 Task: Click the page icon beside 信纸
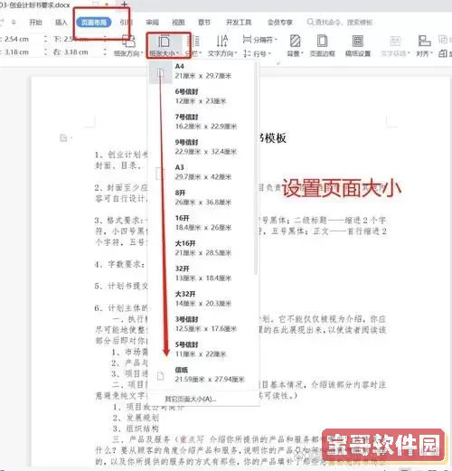[x=160, y=376]
